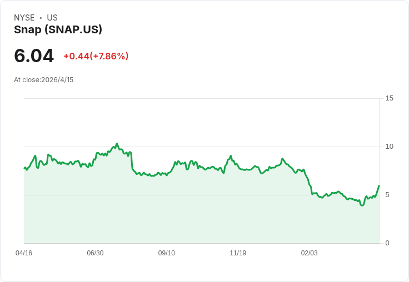Select the 04/16 date on the time axis
The image size is (409, 282).
click(x=24, y=253)
